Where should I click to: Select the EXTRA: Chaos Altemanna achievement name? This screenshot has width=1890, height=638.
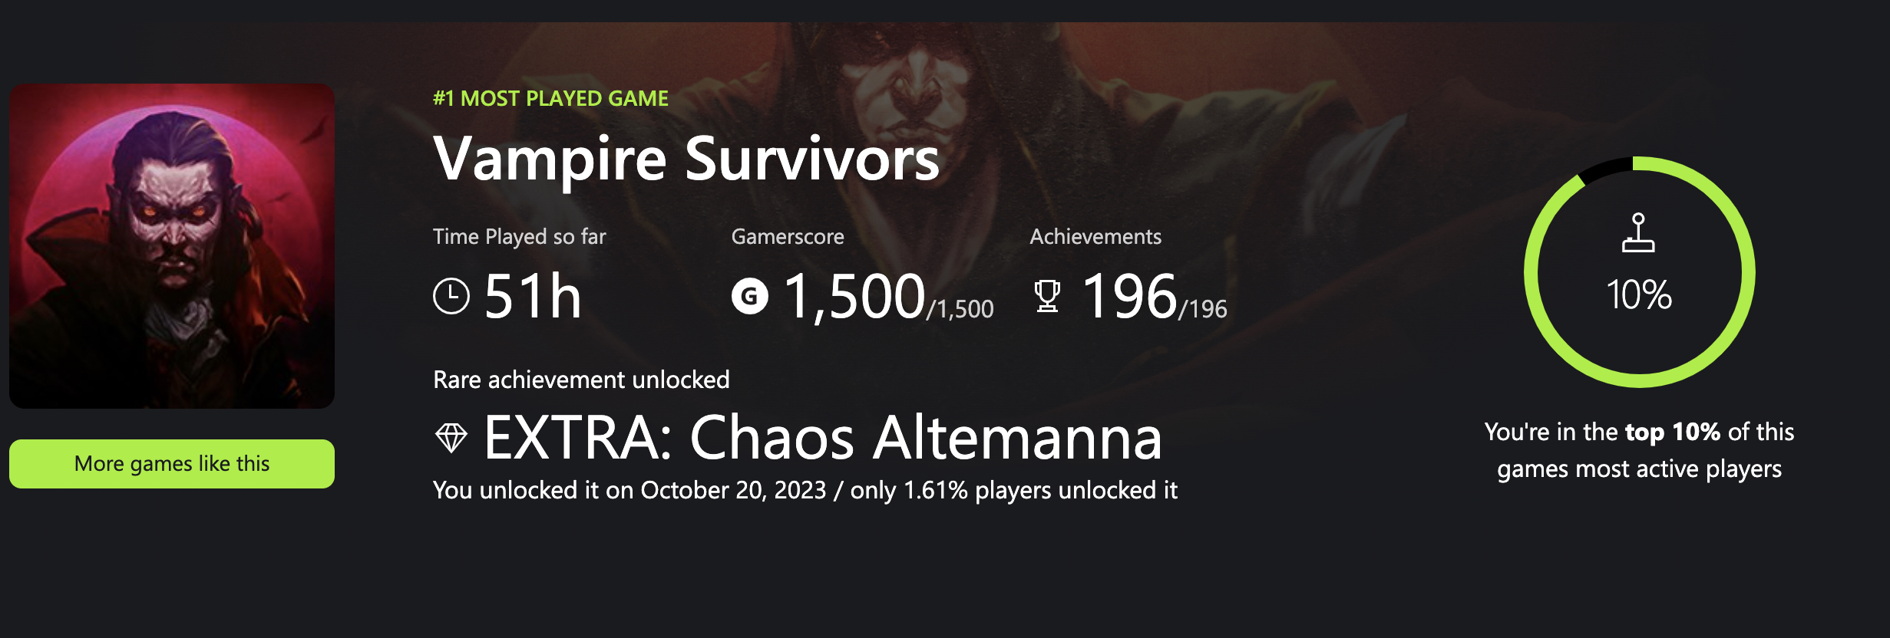click(x=822, y=438)
